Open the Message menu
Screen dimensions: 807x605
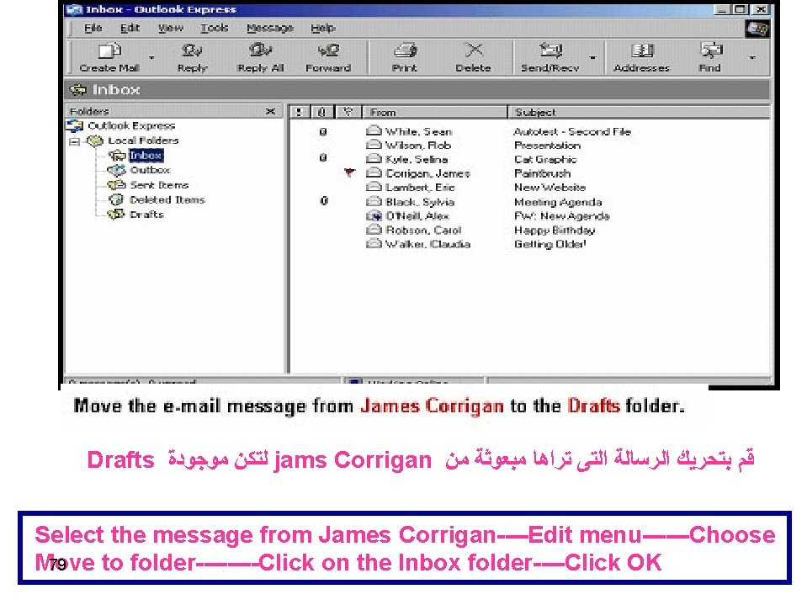click(x=269, y=28)
